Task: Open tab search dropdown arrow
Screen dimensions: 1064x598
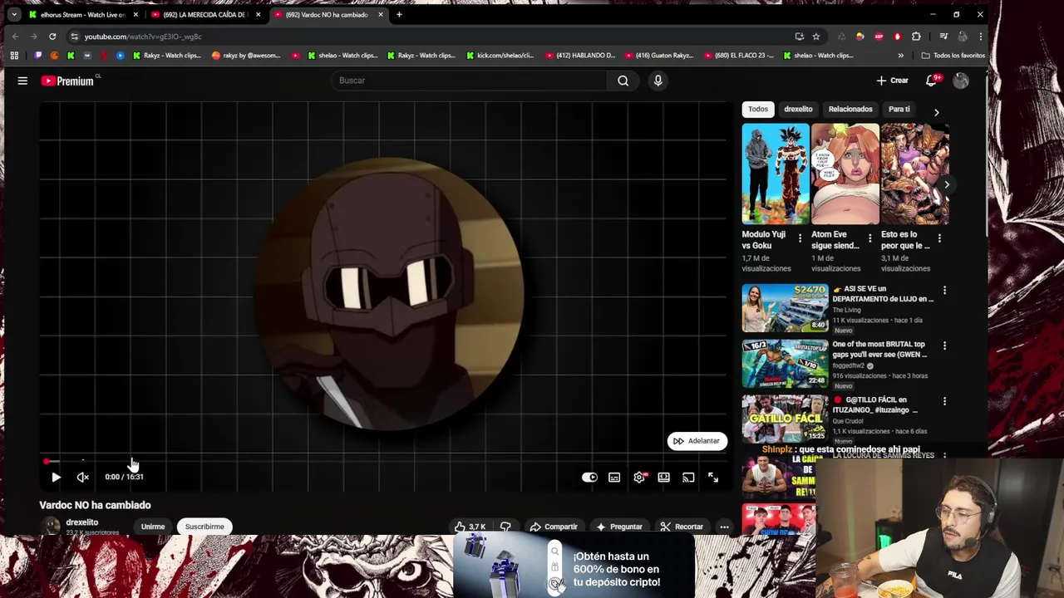Action: pos(14,14)
